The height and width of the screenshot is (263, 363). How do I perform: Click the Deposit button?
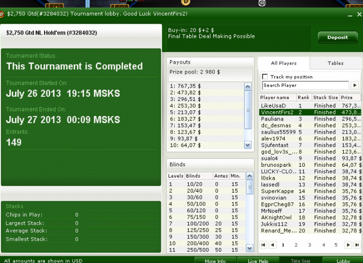pyautogui.click(x=338, y=37)
